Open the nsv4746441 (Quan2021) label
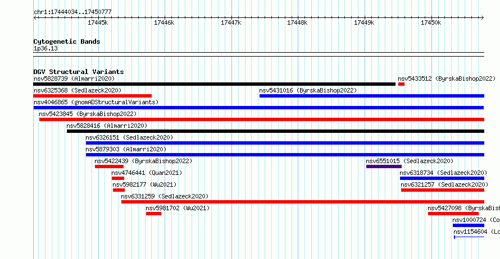 coord(147,173)
